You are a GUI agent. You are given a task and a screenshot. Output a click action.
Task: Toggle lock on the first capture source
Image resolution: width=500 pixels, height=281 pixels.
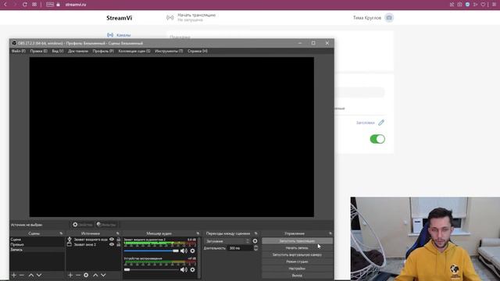pos(119,240)
